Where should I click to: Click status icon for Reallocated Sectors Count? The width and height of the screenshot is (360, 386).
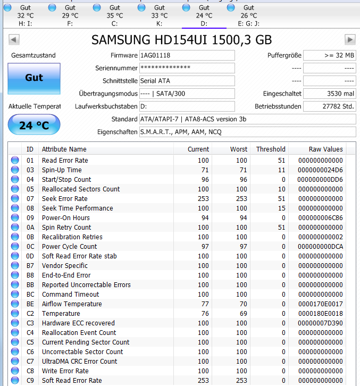click(x=15, y=189)
